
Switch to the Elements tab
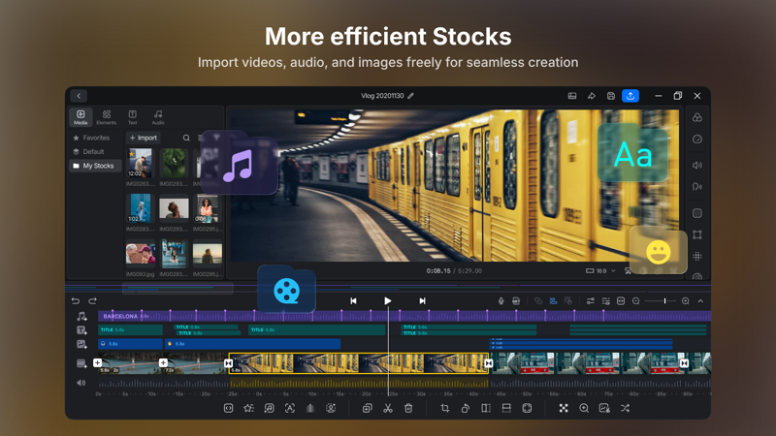[x=106, y=117]
